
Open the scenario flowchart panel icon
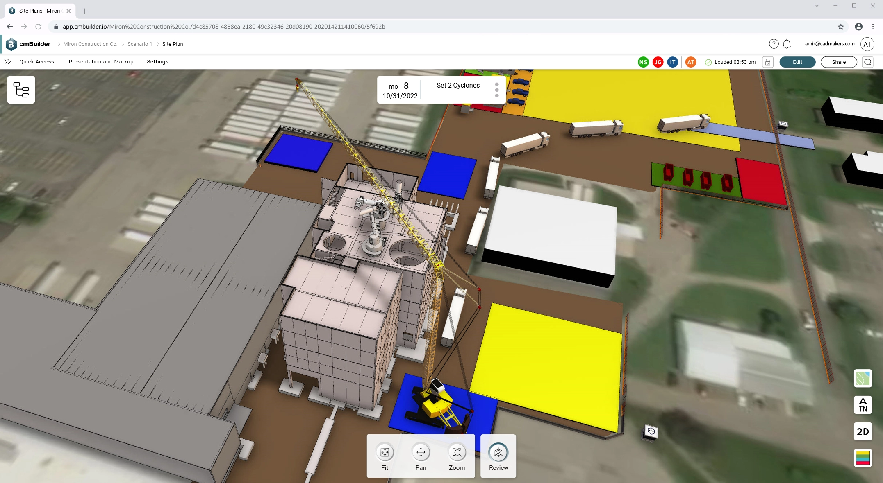tap(21, 90)
